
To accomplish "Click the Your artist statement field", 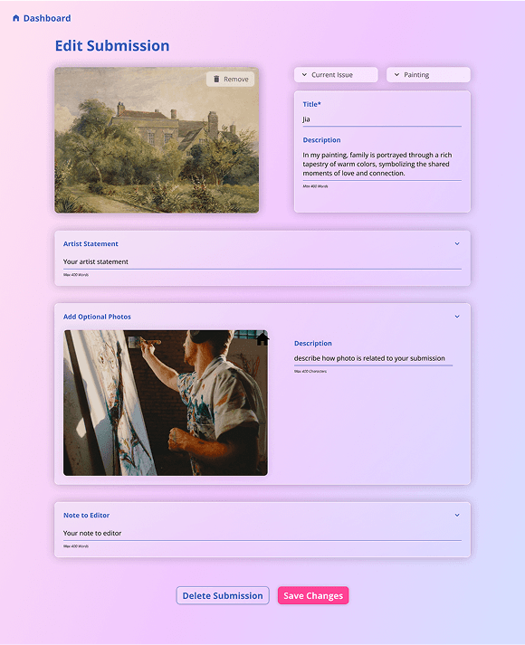I will (262, 262).
